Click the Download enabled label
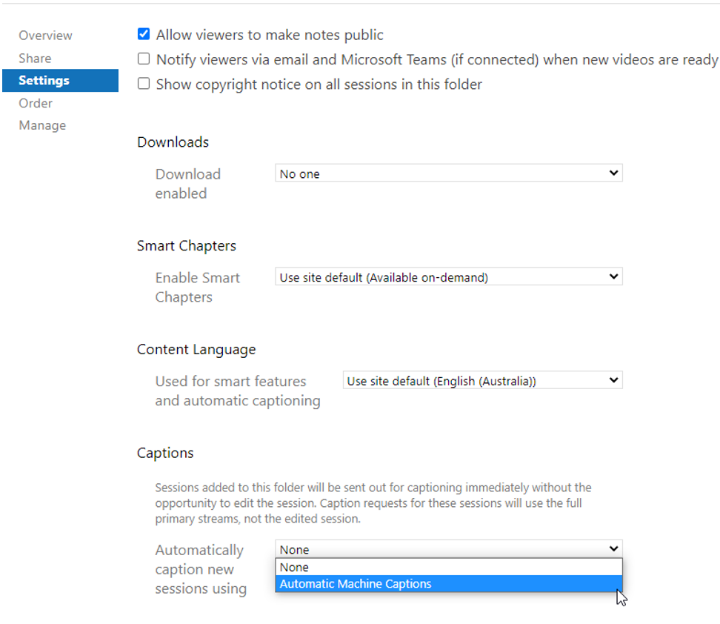 (x=188, y=184)
